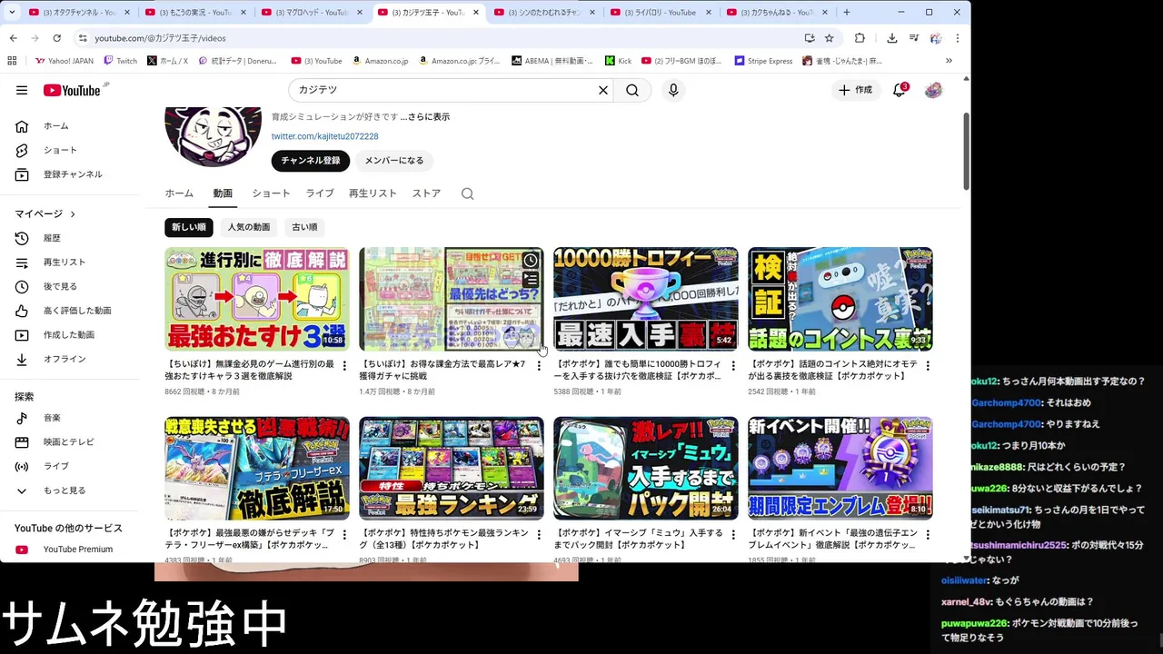Click the URL address bar

[436, 38]
